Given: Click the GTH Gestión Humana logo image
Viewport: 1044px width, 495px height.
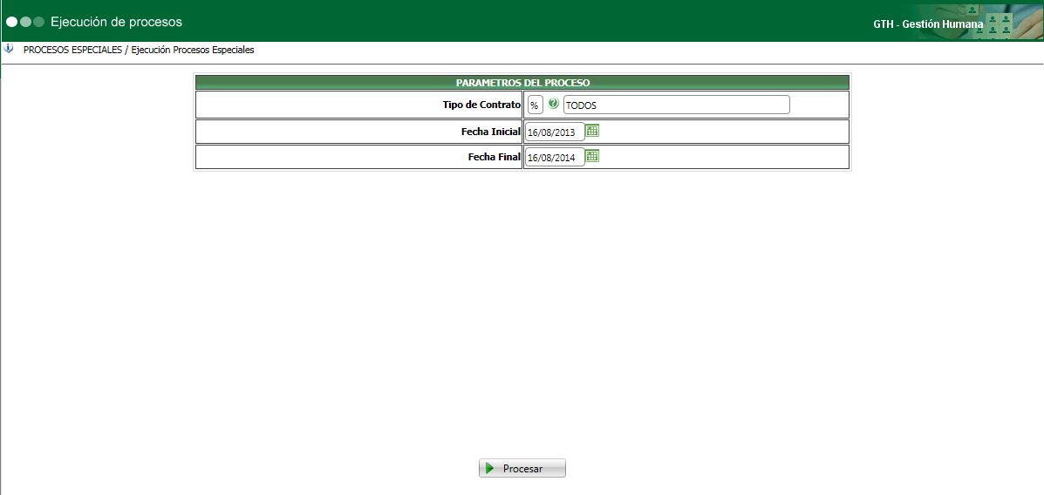Looking at the screenshot, I should tap(980, 21).
